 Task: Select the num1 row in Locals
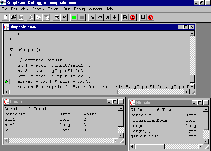61,119
